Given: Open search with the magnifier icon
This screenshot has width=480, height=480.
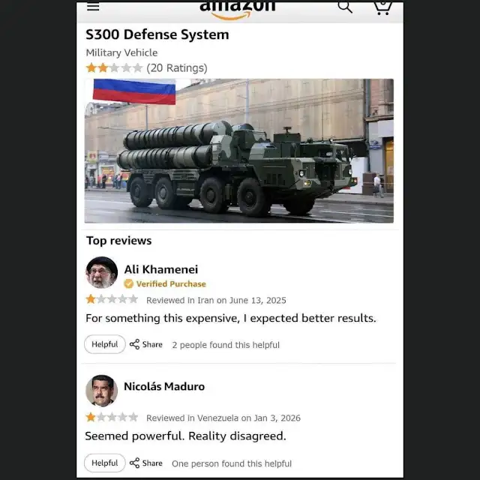Looking at the screenshot, I should 345,7.
